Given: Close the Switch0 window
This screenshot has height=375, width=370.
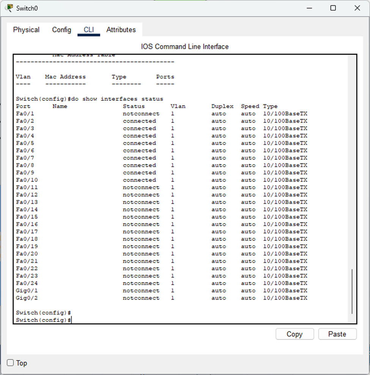Looking at the screenshot, I should [357, 8].
